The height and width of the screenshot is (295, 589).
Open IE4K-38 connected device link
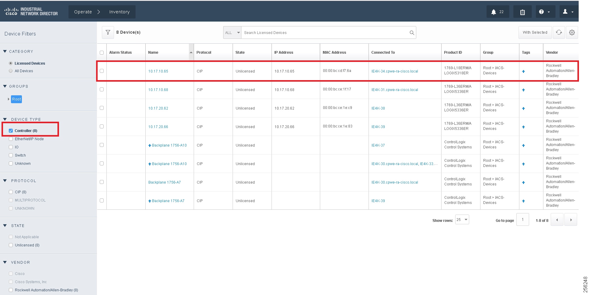[x=378, y=108]
